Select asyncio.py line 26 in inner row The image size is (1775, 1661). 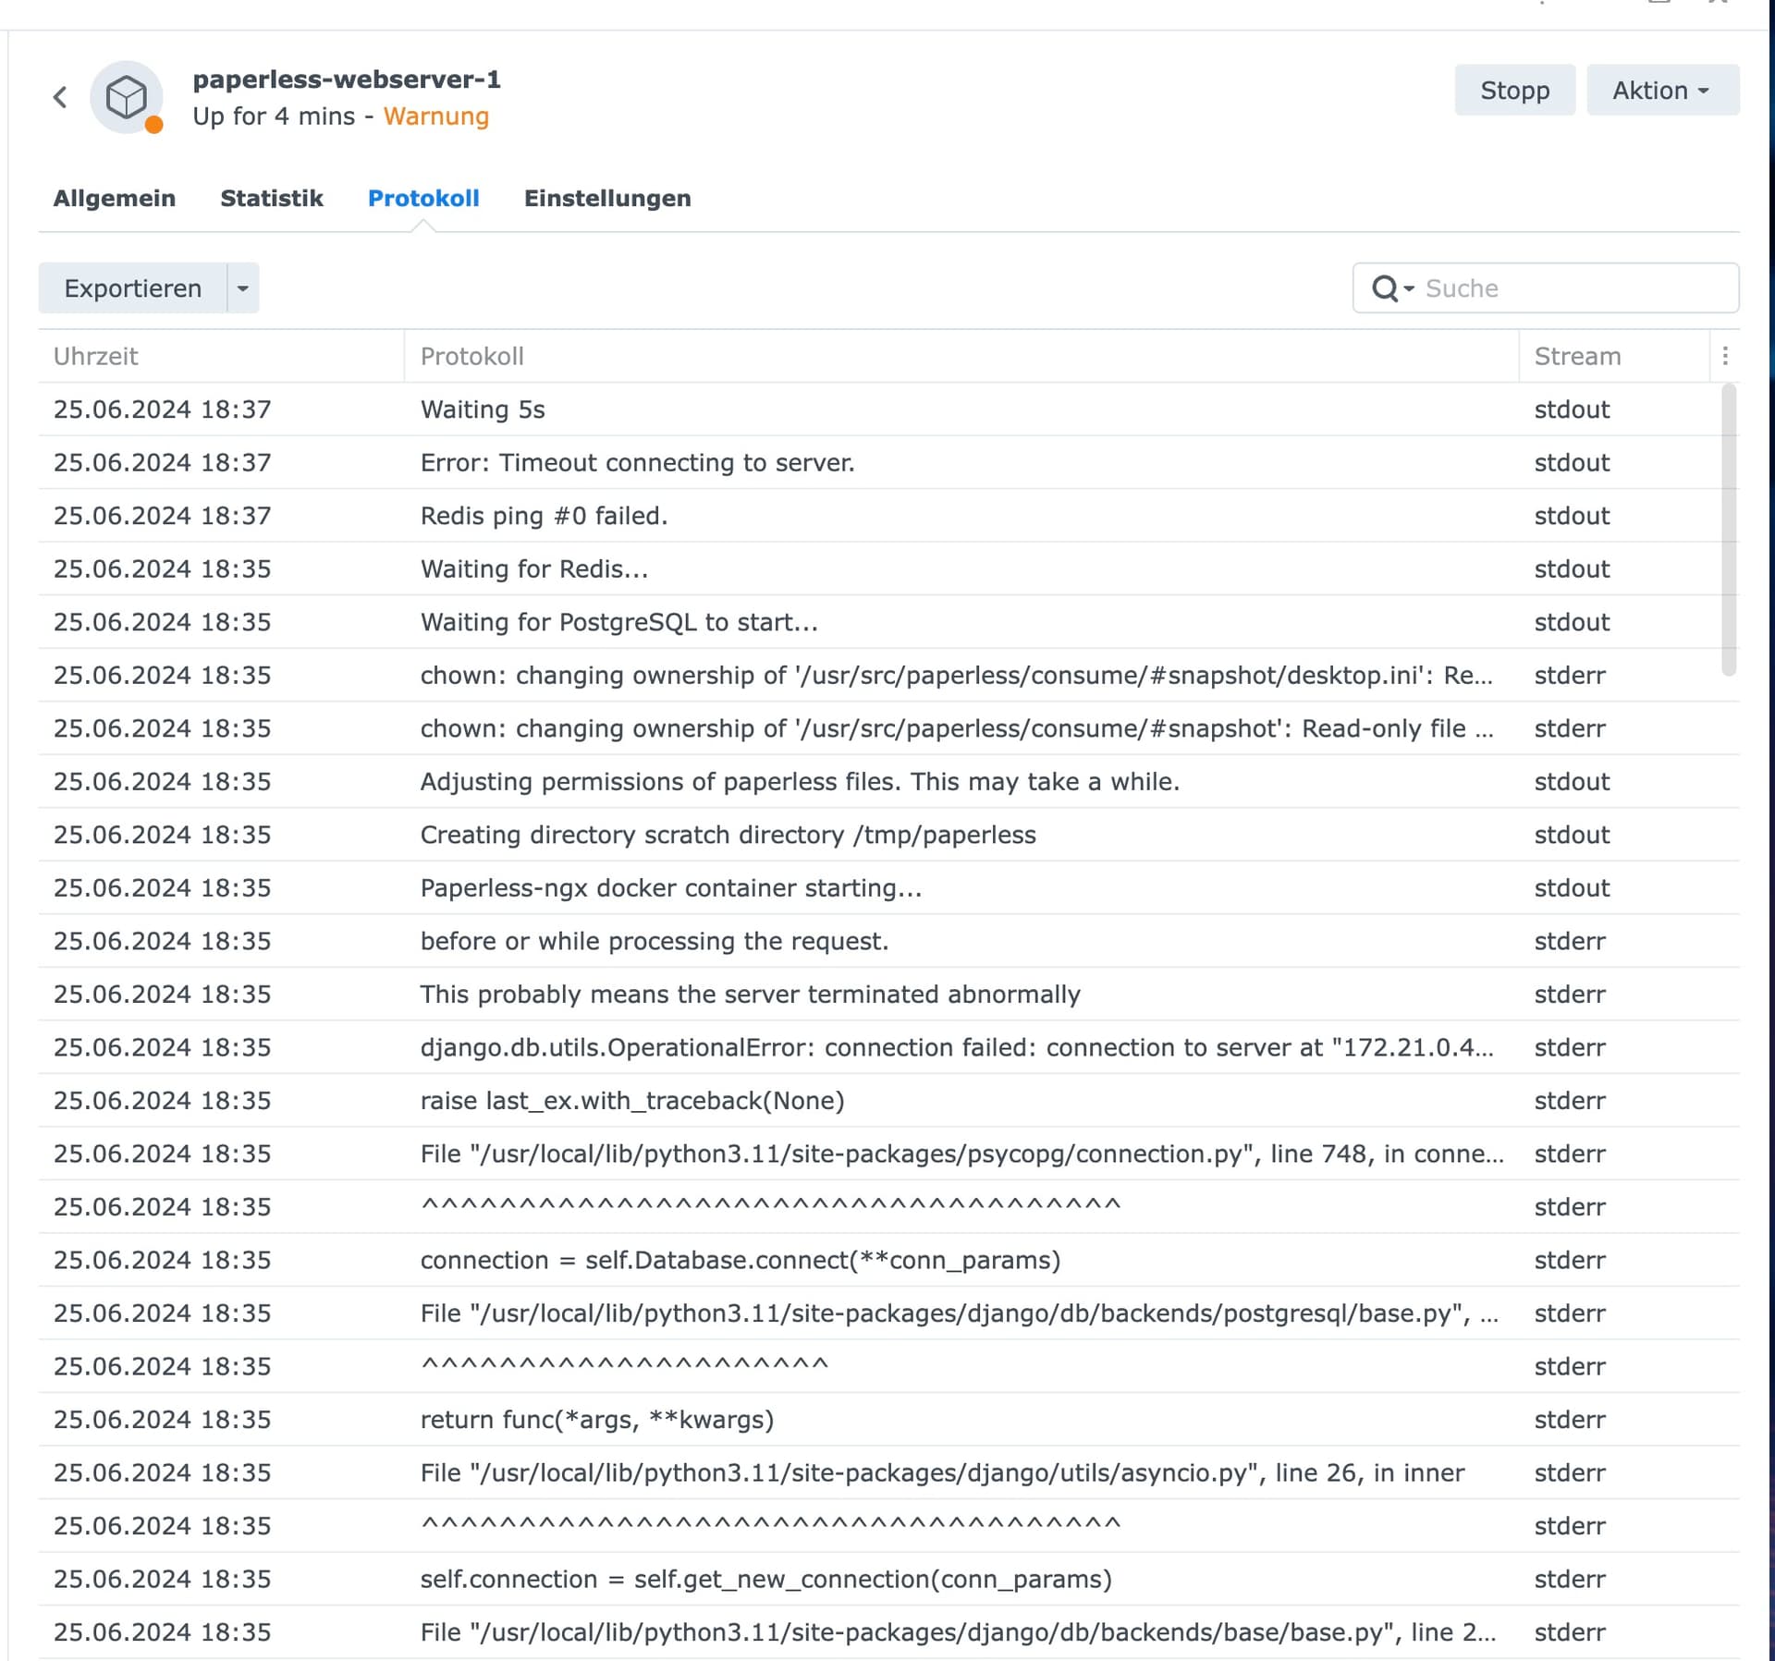point(888,1472)
